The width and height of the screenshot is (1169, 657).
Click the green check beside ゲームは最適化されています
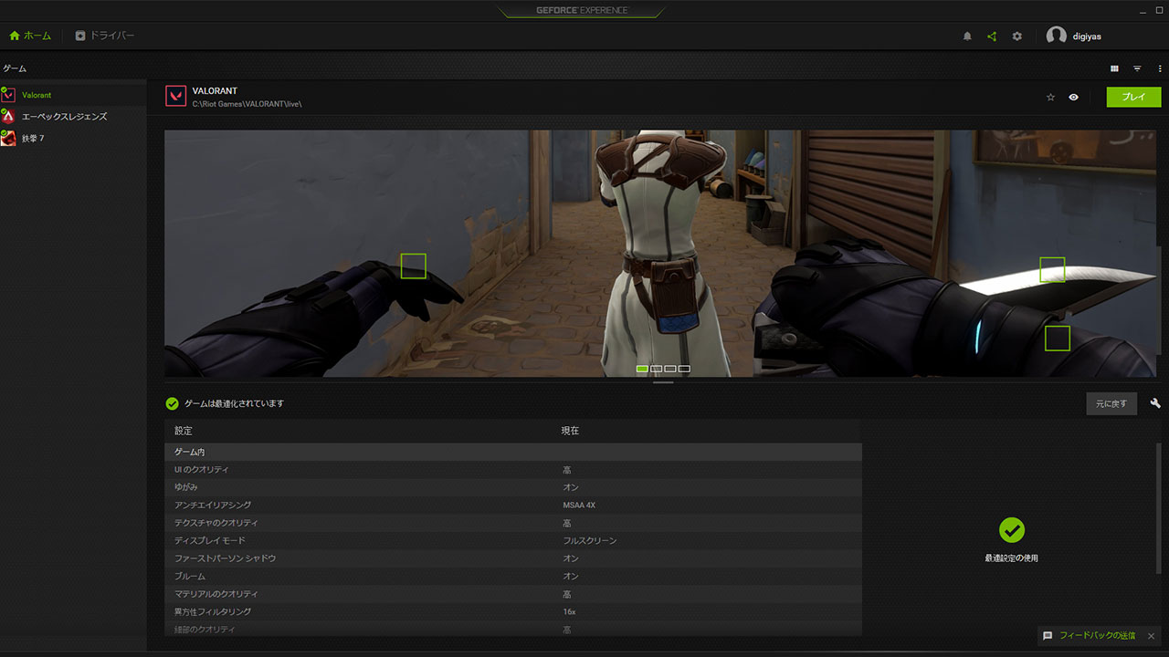(x=172, y=403)
